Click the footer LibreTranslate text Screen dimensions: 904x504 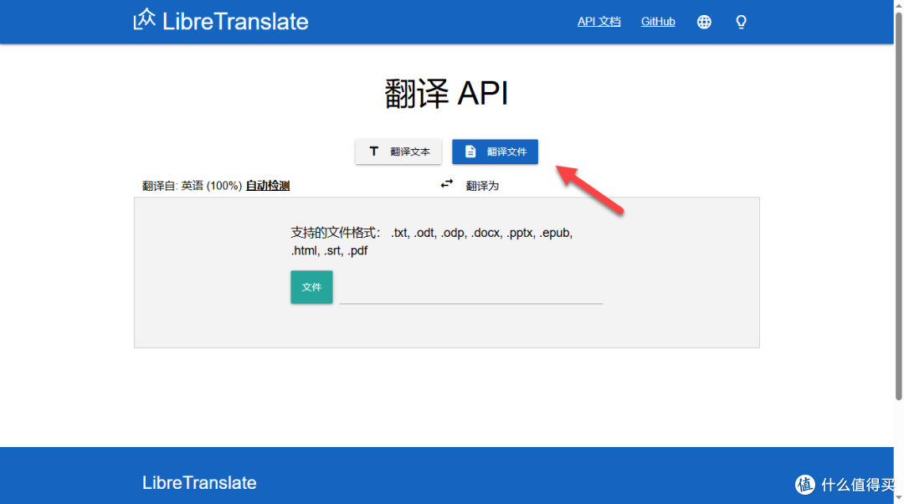coord(199,483)
